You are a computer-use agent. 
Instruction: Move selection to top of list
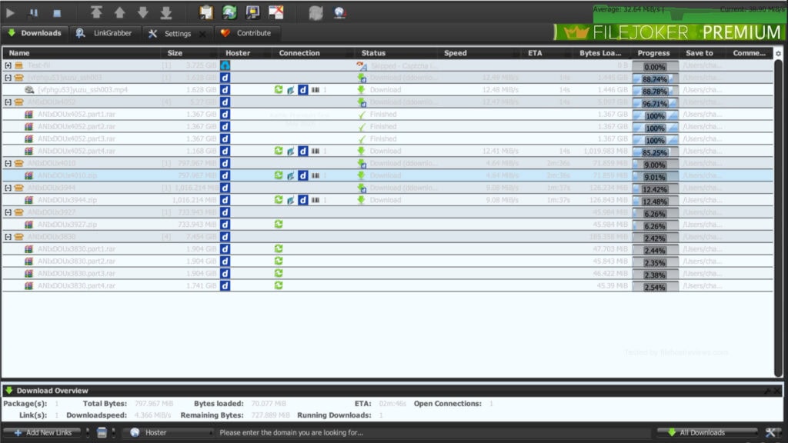coord(96,12)
